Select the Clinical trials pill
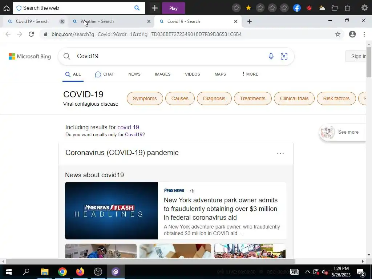372x279 pixels. click(x=294, y=98)
